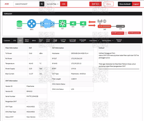Click the red bidirectional arrows icon
144x121 pixels.
pos(92,24)
